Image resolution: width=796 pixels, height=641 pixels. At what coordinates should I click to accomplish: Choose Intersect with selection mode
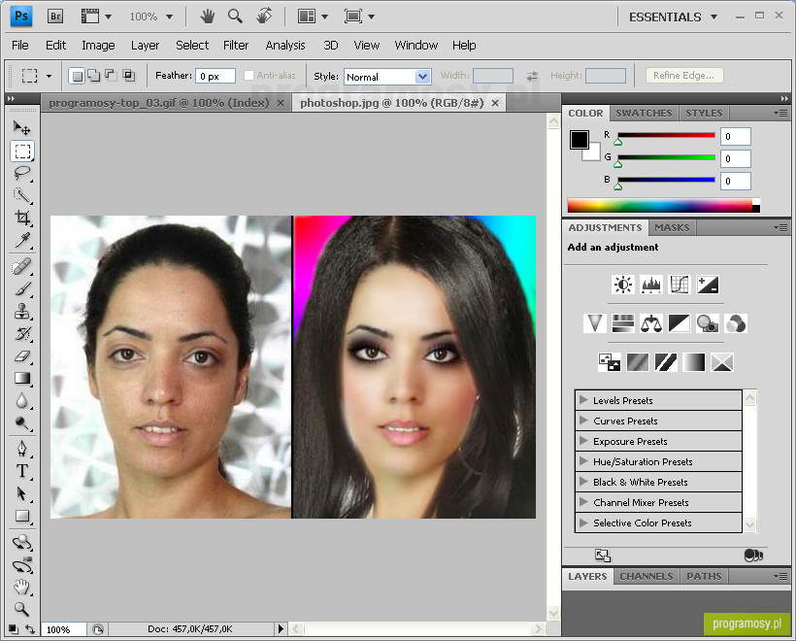pyautogui.click(x=129, y=76)
